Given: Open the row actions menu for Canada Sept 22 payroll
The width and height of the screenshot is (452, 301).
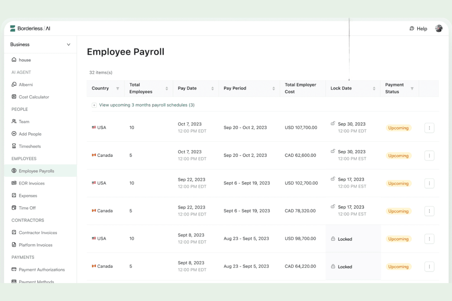Looking at the screenshot, I should (429, 211).
